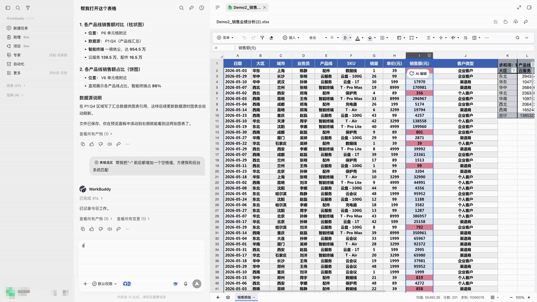This screenshot has height=302, width=537.
Task: Search within the chat conversation
Action: click(x=181, y=8)
